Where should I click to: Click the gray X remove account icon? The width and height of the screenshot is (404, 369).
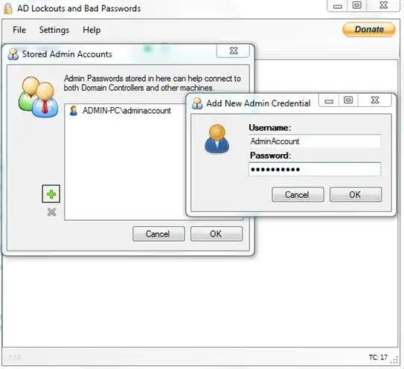click(51, 212)
